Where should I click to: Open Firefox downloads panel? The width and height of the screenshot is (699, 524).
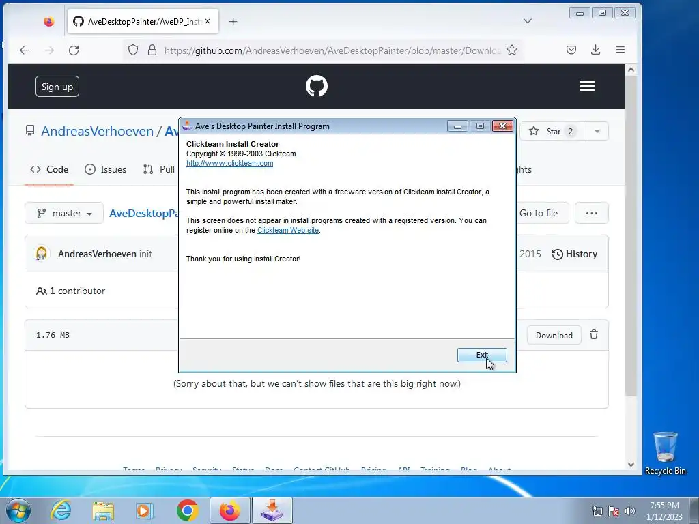point(595,50)
